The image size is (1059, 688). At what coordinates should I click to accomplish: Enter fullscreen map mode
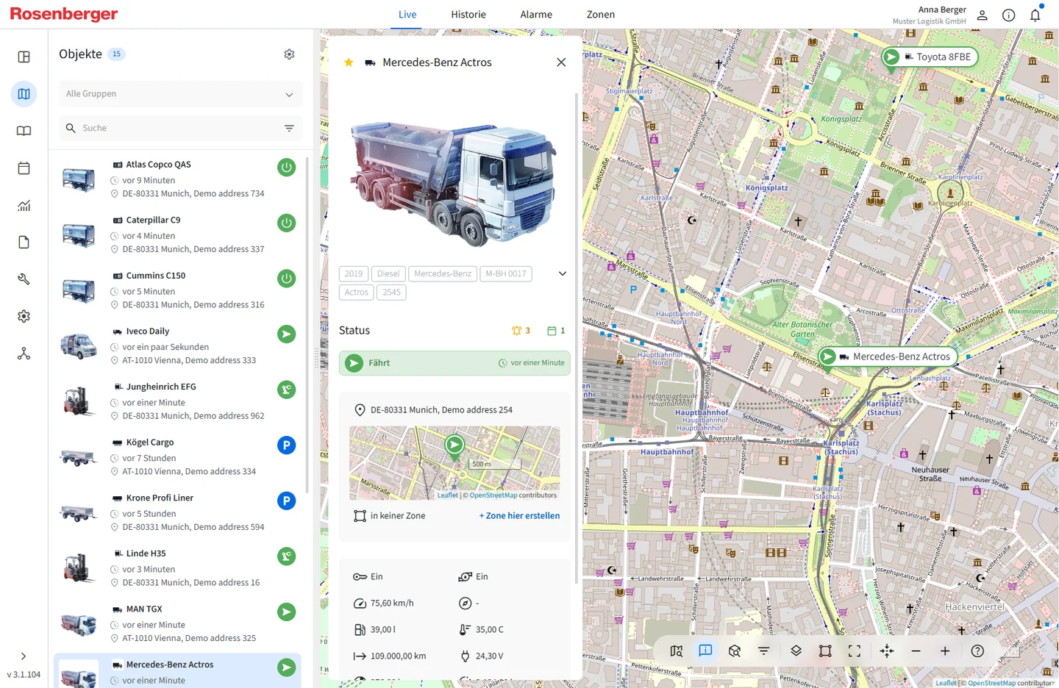click(855, 651)
